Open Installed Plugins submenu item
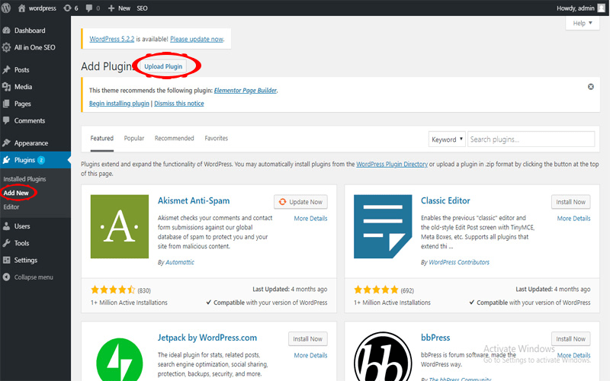Viewport: 610px width, 381px height. [25, 179]
